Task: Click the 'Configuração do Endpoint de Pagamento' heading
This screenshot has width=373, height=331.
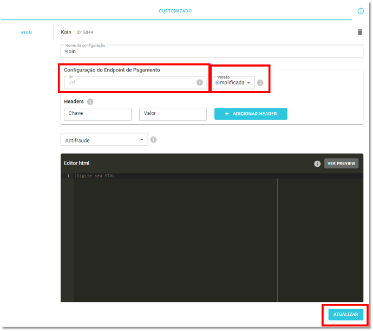Action: pyautogui.click(x=112, y=70)
